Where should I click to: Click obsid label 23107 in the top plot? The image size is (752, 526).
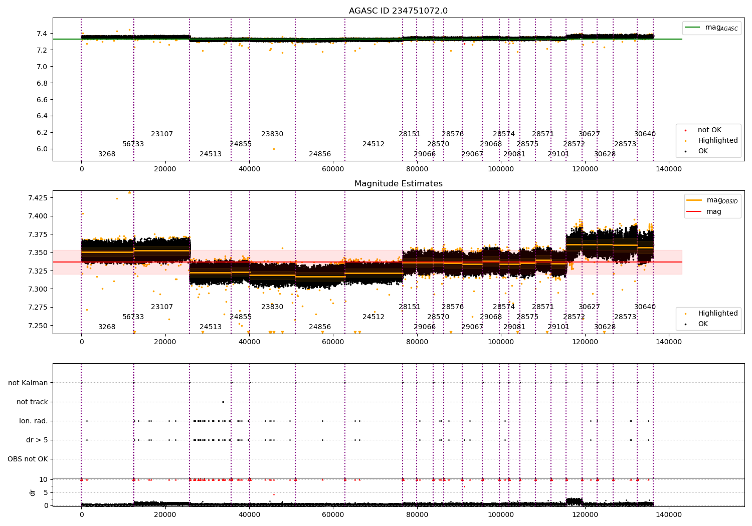[162, 134]
